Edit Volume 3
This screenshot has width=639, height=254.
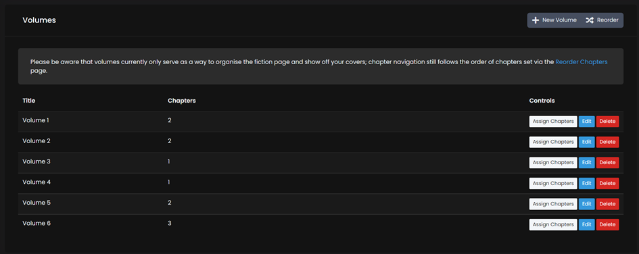click(586, 162)
